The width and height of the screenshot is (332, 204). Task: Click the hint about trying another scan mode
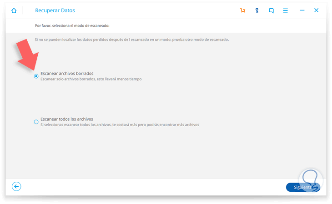[132, 40]
